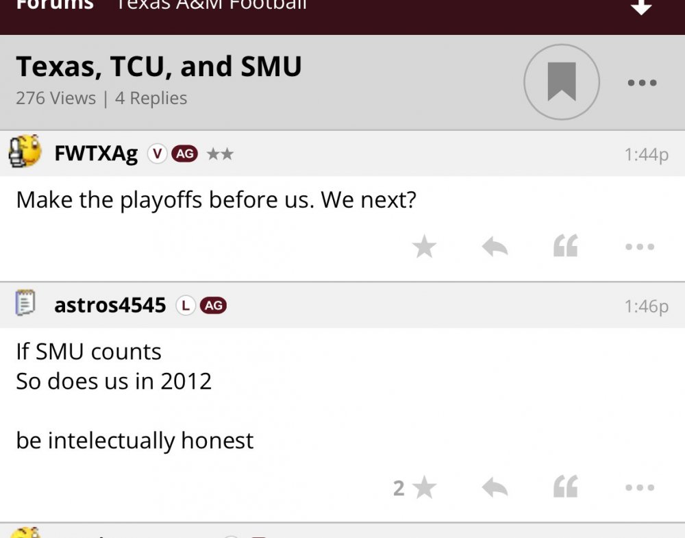685x538 pixels.
Task: Open more options on astros4545's post
Action: tap(640, 488)
